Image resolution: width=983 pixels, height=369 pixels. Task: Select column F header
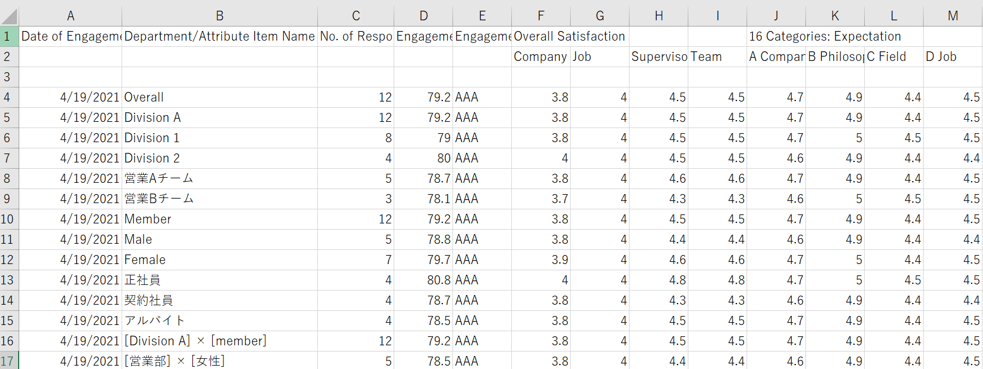point(541,16)
